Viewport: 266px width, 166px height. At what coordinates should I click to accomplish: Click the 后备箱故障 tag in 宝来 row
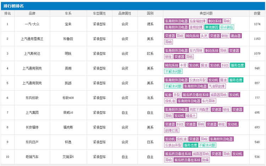tap(198, 21)
